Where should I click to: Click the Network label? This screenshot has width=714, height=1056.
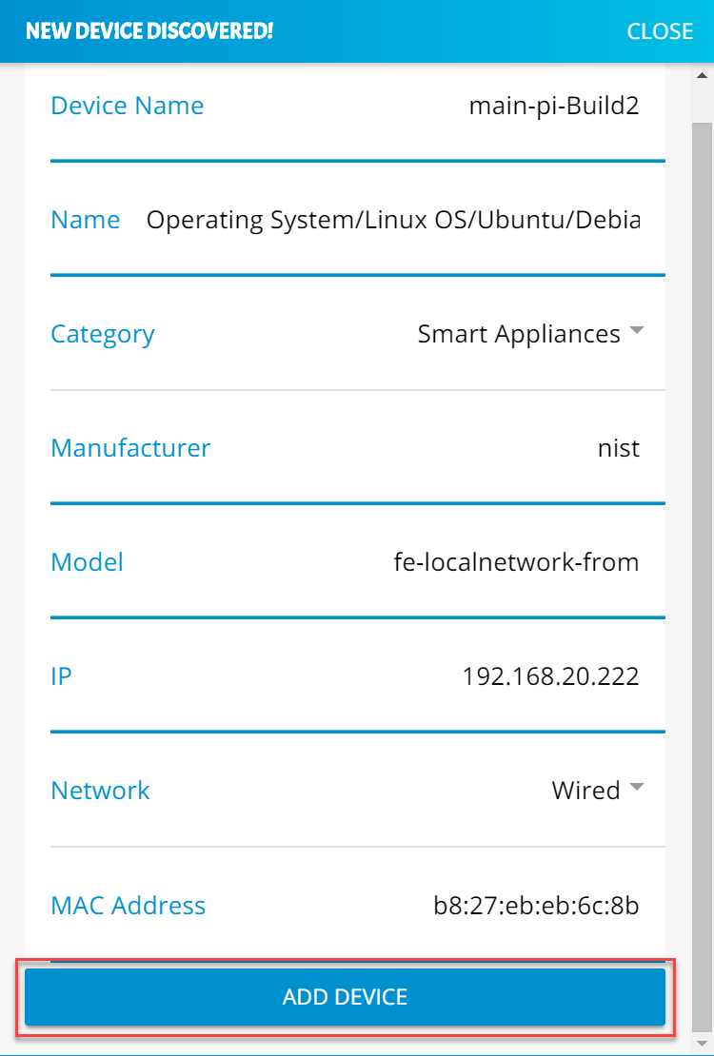(101, 790)
